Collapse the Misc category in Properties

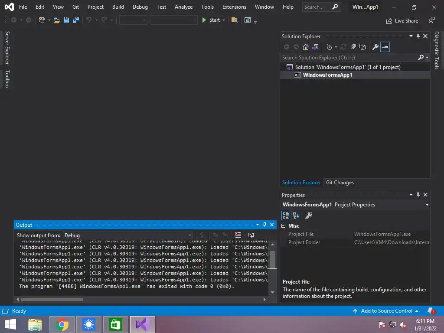pos(284,225)
